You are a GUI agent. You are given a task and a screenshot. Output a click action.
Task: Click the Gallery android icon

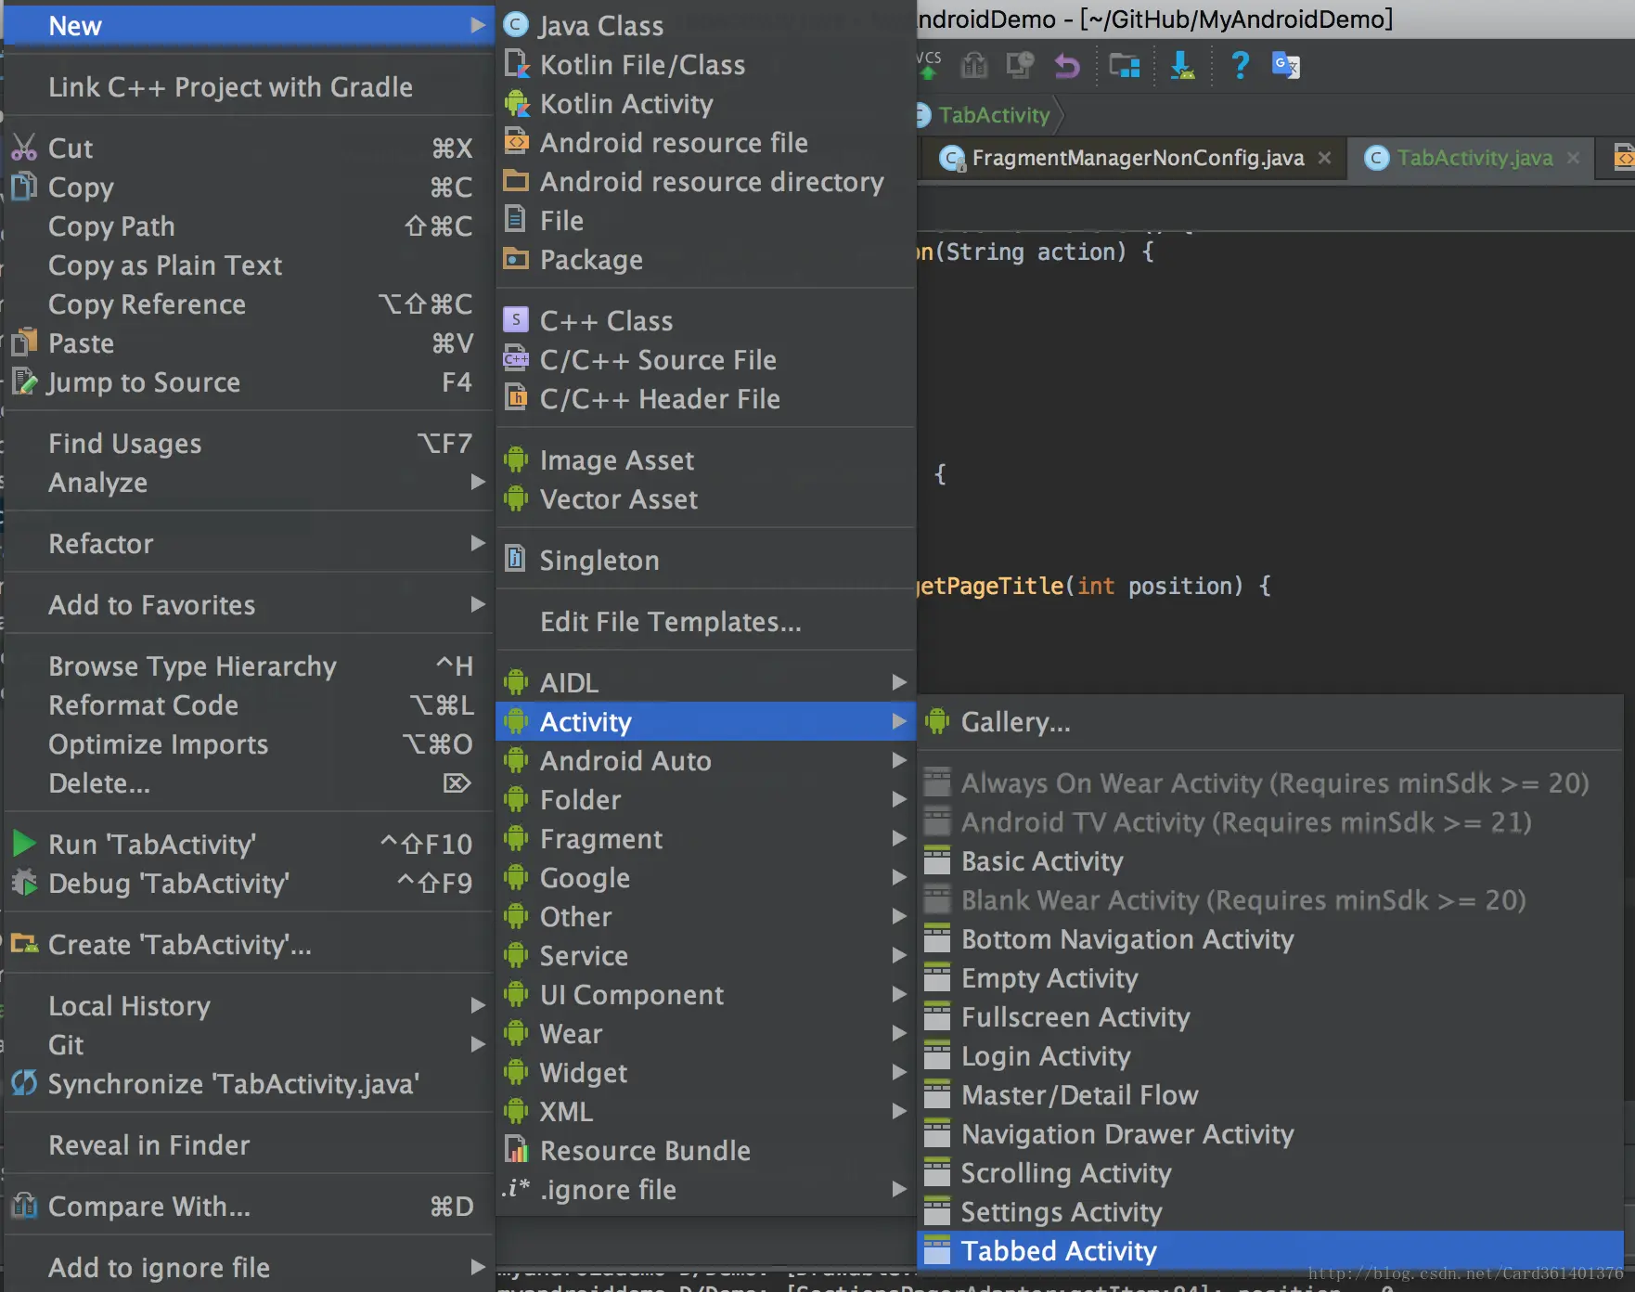937,721
